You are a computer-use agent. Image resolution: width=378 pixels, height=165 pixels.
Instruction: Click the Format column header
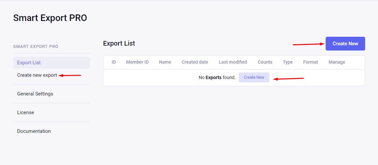pyautogui.click(x=310, y=62)
